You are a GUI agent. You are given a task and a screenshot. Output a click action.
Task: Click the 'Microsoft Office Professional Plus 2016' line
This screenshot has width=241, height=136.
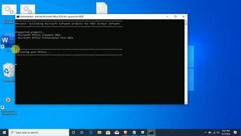pos(44,38)
